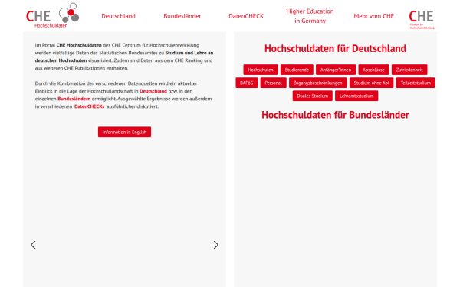Open Higher Education in Germany menu
460x287 pixels.
point(310,16)
